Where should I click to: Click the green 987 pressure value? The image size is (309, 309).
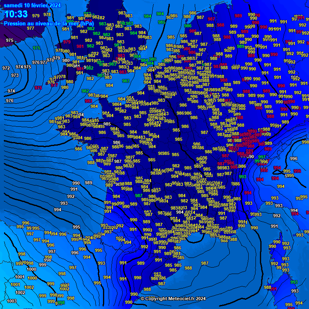139,196
